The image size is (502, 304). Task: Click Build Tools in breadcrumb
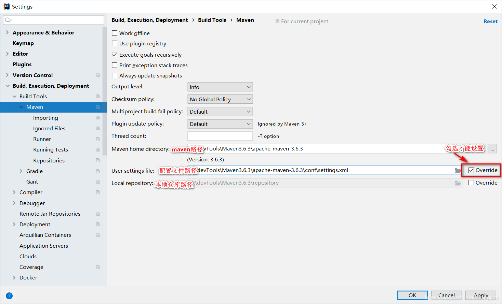212,20
